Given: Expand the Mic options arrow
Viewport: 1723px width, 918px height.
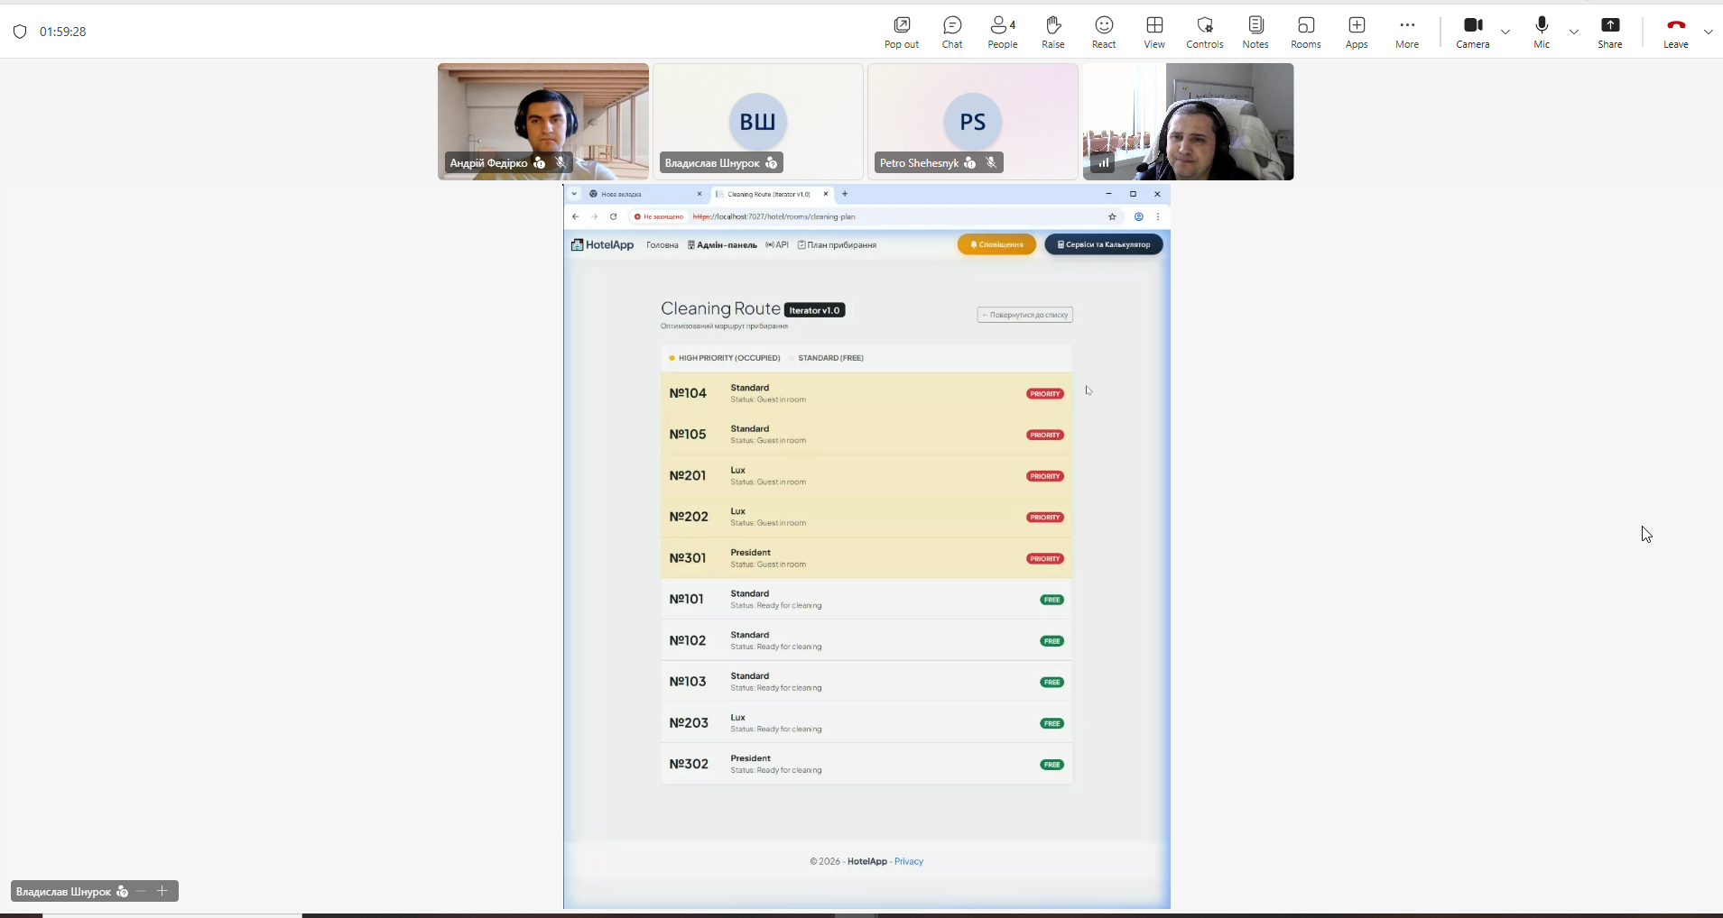Looking at the screenshot, I should pyautogui.click(x=1574, y=32).
